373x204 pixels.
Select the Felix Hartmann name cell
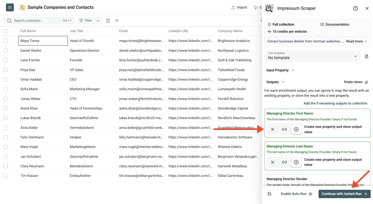43,137
